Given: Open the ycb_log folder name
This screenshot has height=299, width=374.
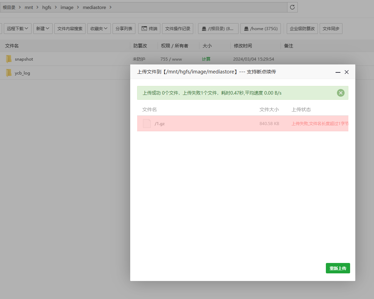Looking at the screenshot, I should coord(23,73).
